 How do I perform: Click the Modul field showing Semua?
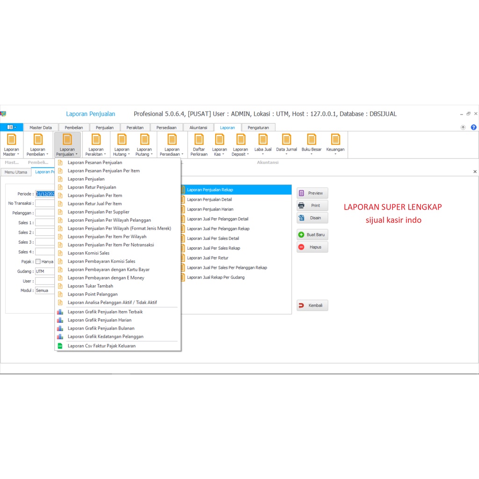45,290
